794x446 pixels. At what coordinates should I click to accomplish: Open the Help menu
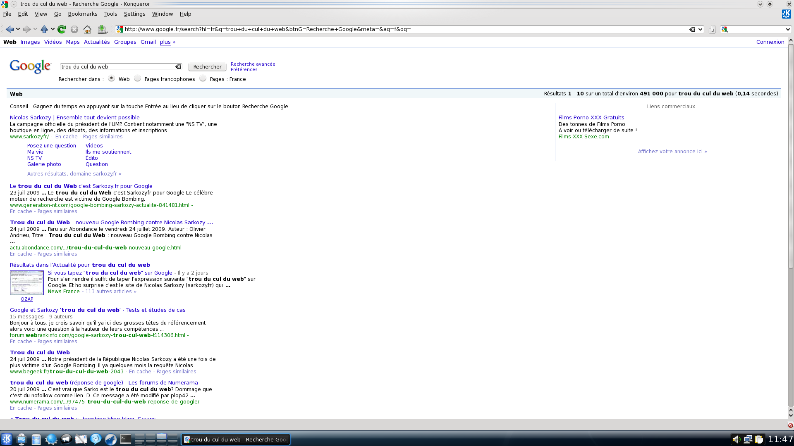coord(185,14)
